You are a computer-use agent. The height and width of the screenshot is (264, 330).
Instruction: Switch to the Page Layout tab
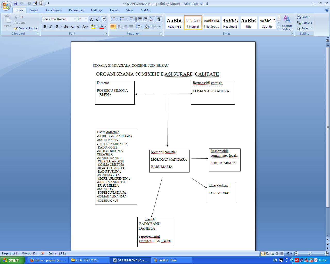(53, 10)
